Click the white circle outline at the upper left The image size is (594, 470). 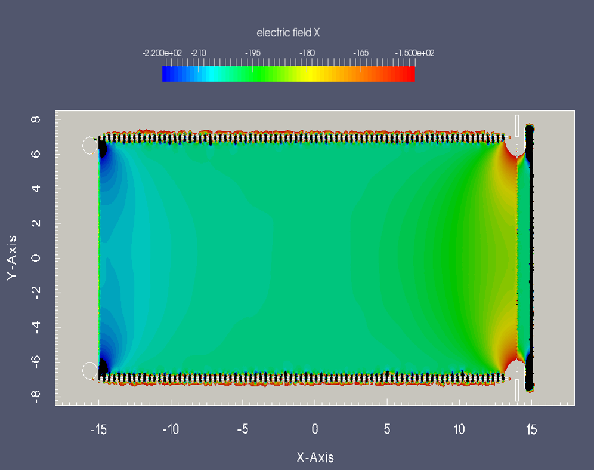click(89, 145)
